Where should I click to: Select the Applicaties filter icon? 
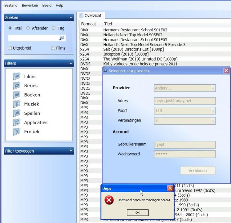tap(16, 122)
